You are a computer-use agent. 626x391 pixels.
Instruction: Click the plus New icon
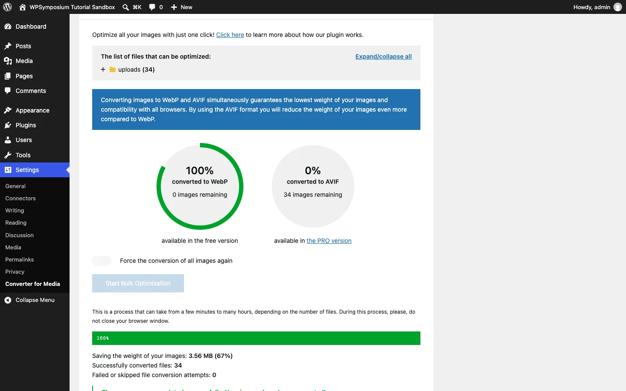pyautogui.click(x=174, y=7)
